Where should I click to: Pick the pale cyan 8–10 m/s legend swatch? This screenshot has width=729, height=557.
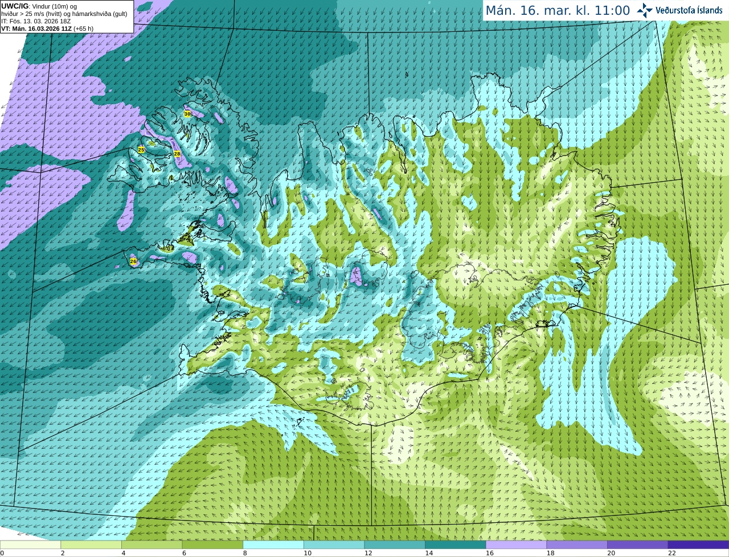pos(273,544)
